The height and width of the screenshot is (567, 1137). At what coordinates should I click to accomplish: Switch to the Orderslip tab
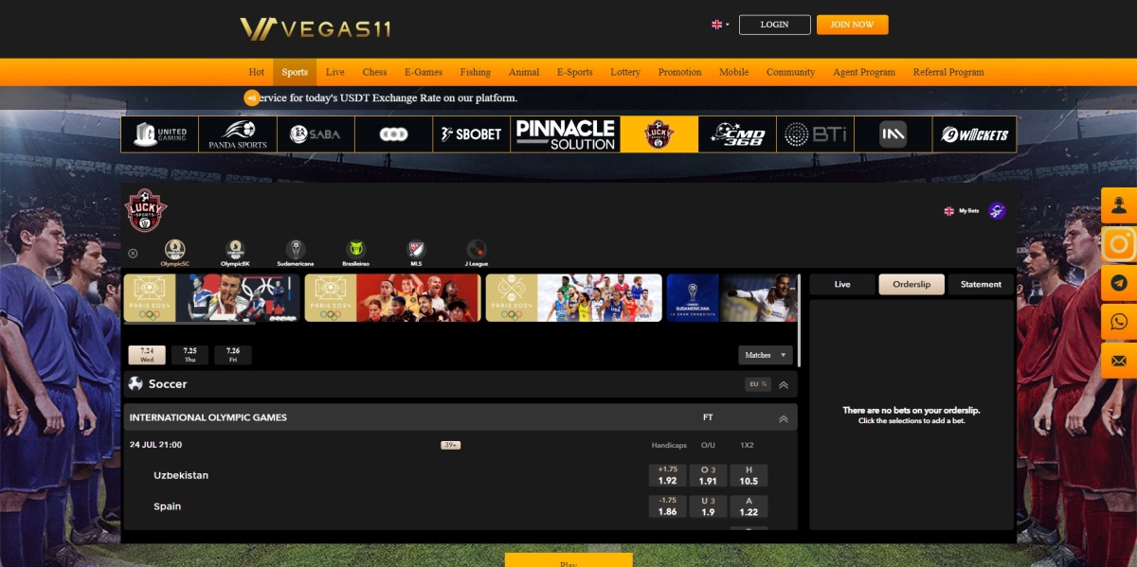[x=911, y=284]
